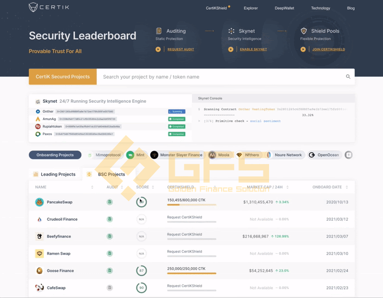The image size is (383, 298).
Task: Select the OpenOcean onboarding chip
Action: coord(325,155)
